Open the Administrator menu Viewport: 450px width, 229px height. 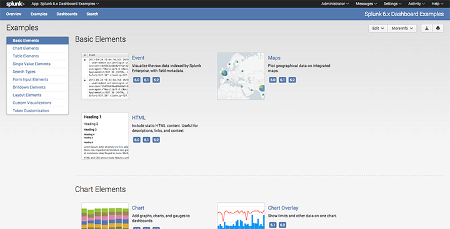(335, 4)
